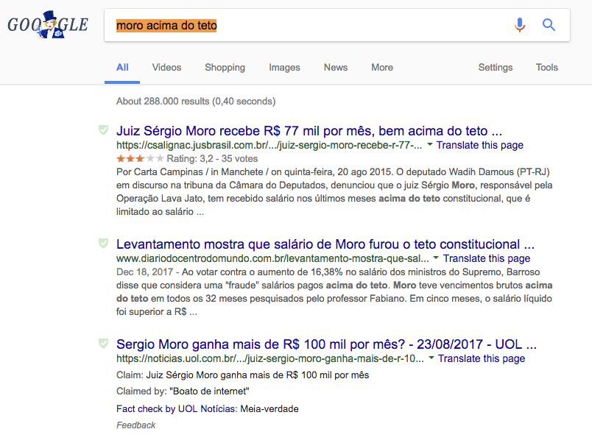Click green shield icon beside Juiz Sérgio Moro result

[x=104, y=130]
